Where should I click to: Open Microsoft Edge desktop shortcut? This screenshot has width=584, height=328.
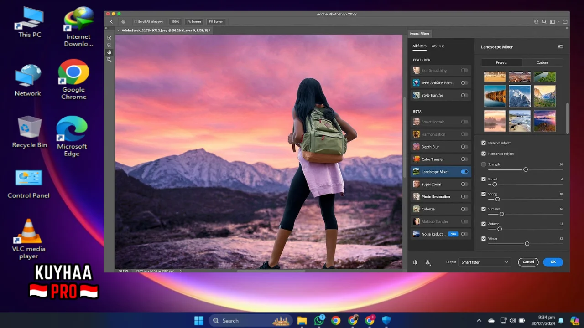pos(72,136)
